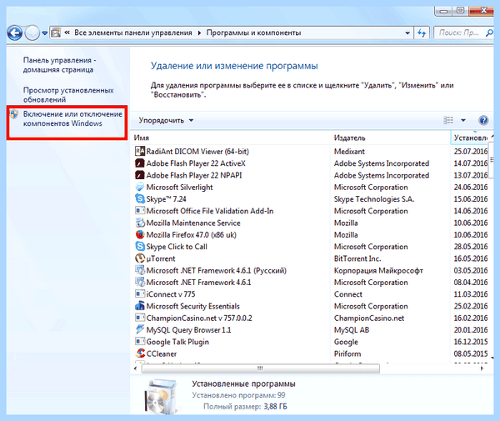Click the change view icon in the toolbar

coord(448,120)
